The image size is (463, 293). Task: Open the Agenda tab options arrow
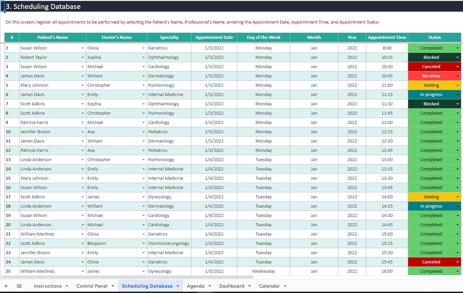click(x=210, y=286)
